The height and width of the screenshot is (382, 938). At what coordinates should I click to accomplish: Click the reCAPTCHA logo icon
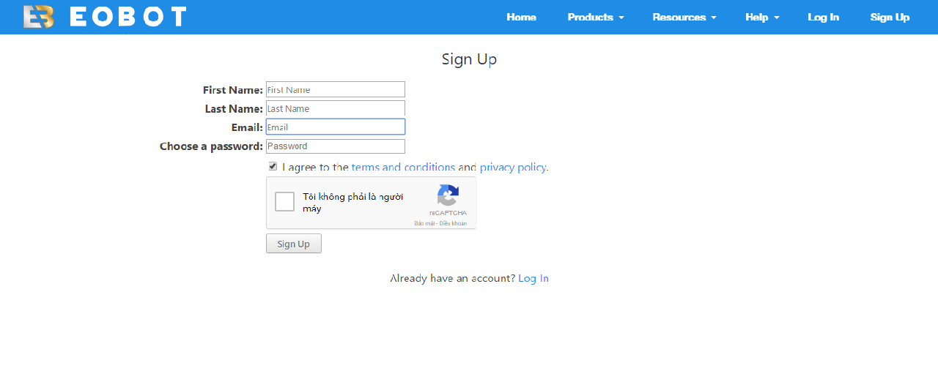click(448, 196)
